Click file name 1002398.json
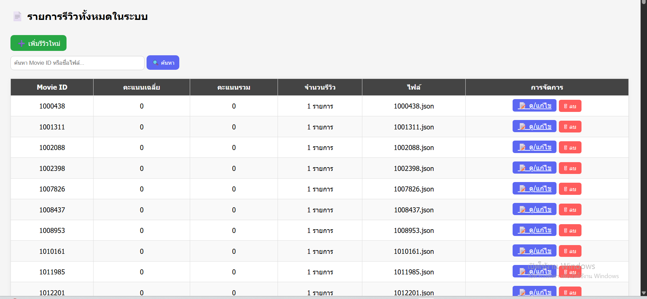The height and width of the screenshot is (299, 647). [414, 169]
